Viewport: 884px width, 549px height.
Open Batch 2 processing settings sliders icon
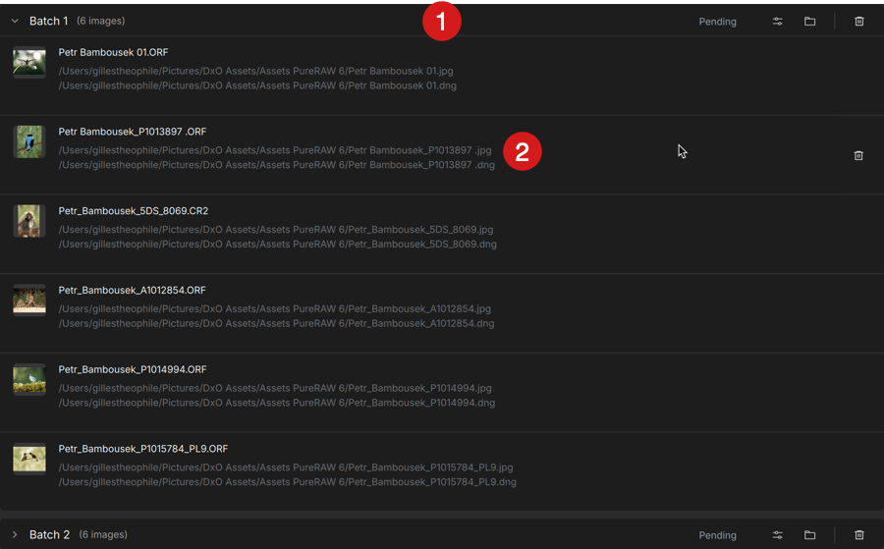tap(778, 535)
